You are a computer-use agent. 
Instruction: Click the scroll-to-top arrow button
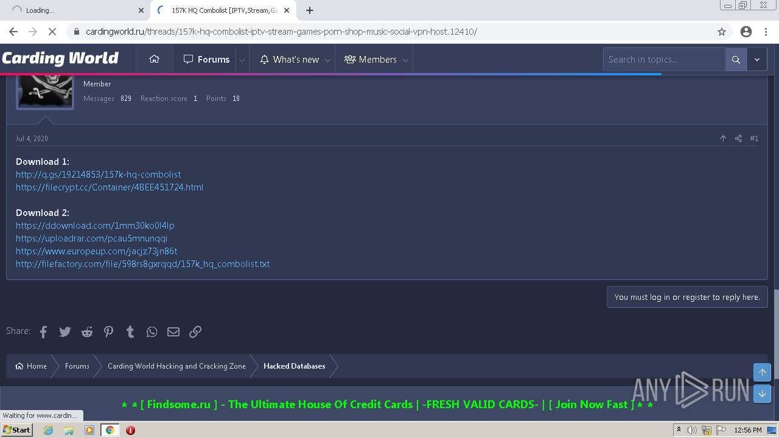[x=762, y=372]
